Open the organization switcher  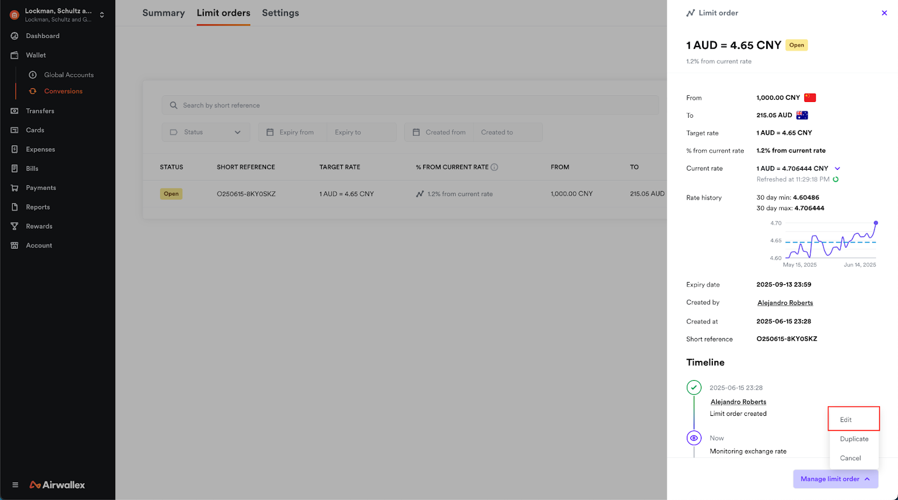click(x=102, y=15)
